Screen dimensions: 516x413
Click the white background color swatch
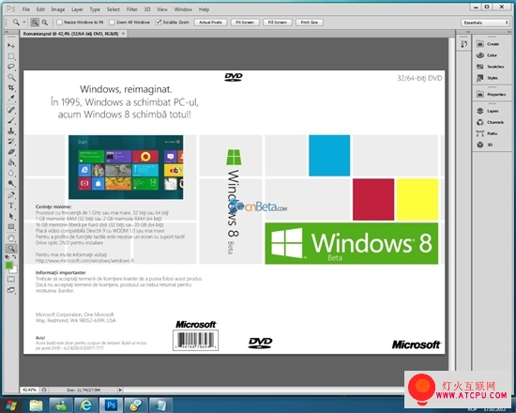coord(14,269)
